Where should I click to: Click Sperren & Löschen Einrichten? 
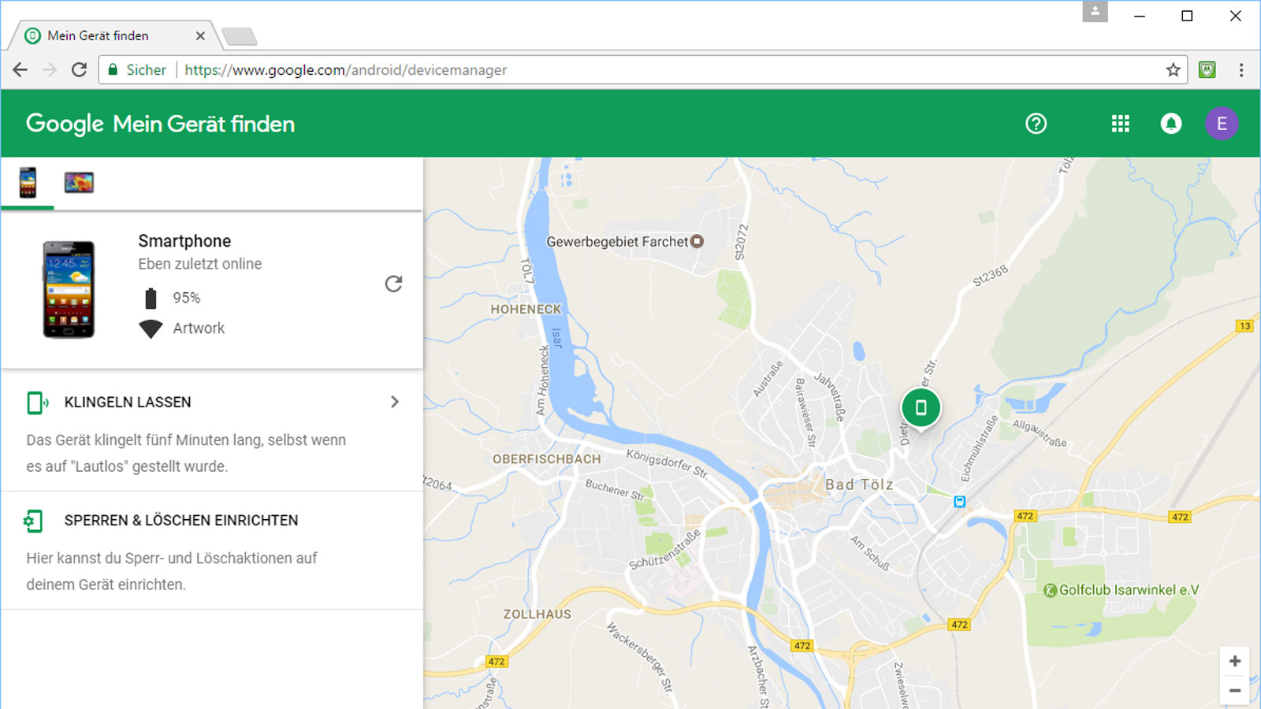(x=180, y=520)
